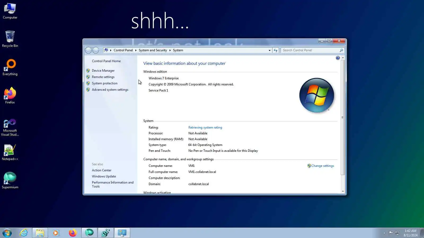Go back with the Back navigation button
The height and width of the screenshot is (238, 424).
88,50
